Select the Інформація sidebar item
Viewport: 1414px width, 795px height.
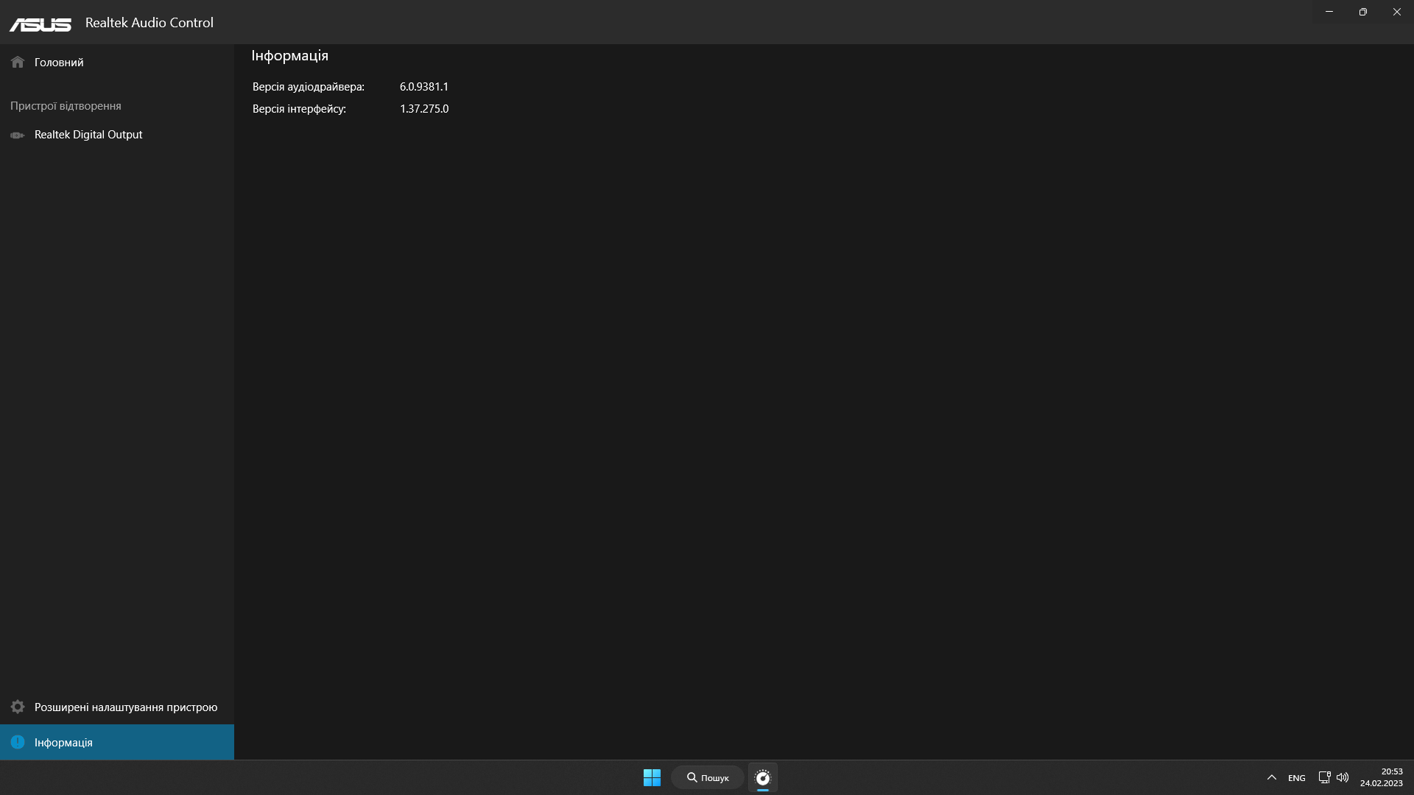(x=63, y=743)
